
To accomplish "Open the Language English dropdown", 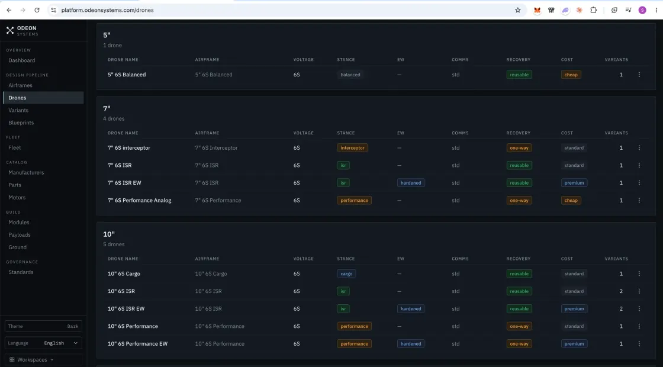I will click(x=43, y=343).
